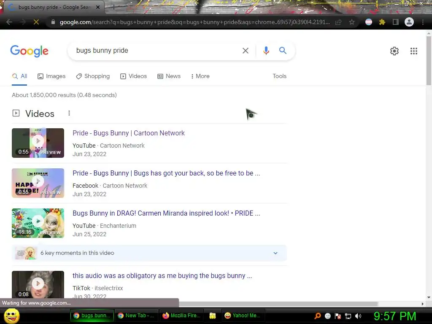This screenshot has width=432, height=324.
Task: Play the Happy Pride Facebook video thumbnail
Action: click(x=38, y=183)
